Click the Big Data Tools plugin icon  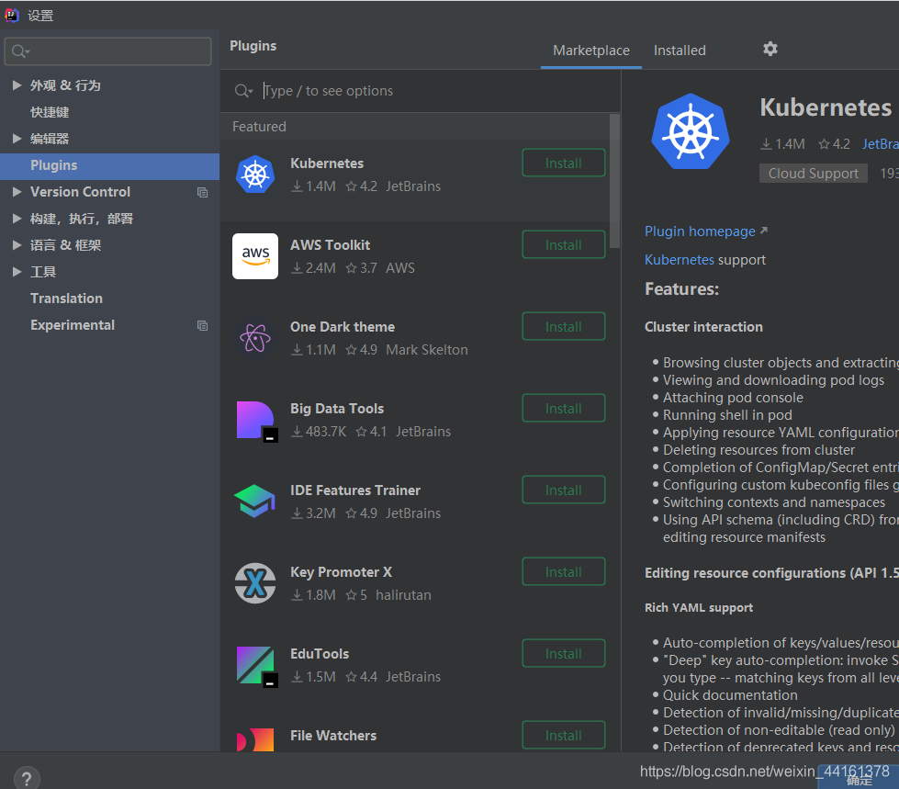pos(257,421)
